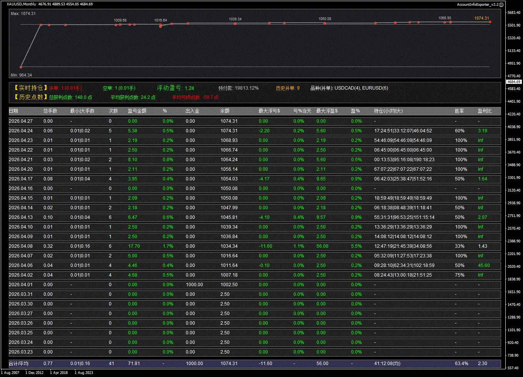Image resolution: width=523 pixels, height=377 pixels.
Task: Click the 胜率 column header
Action: click(x=459, y=111)
